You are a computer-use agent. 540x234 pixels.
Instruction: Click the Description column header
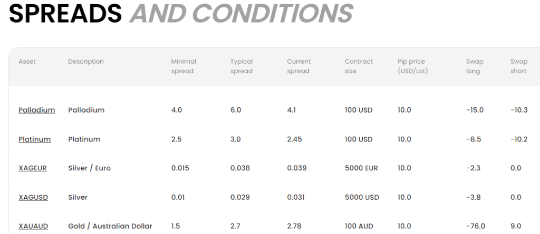point(86,62)
